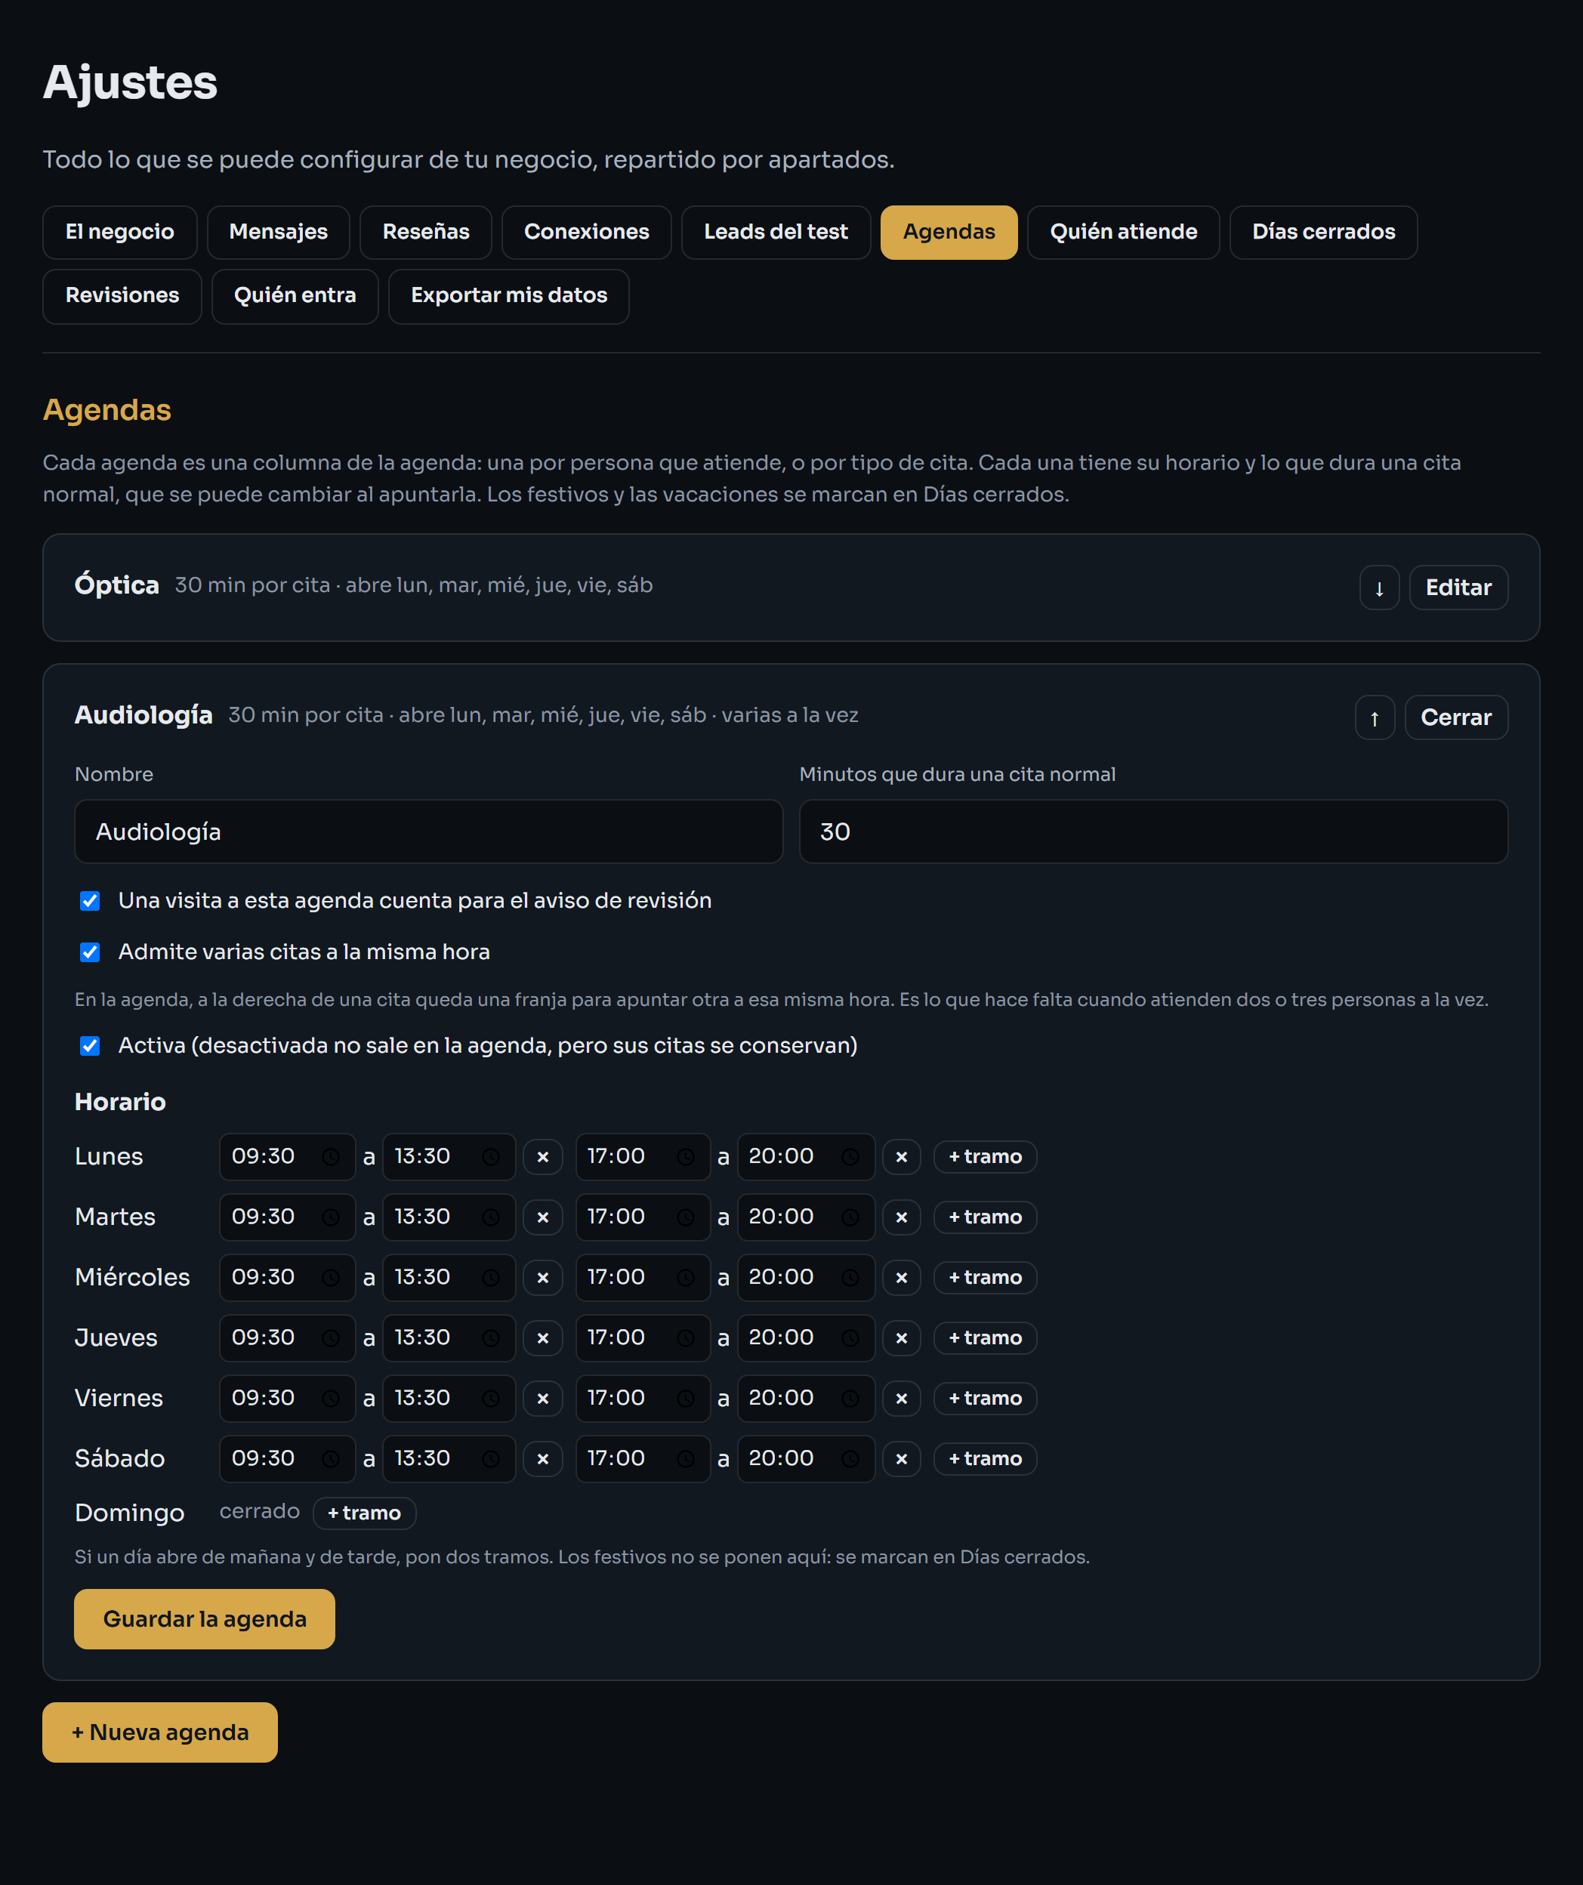Edit Martes afternoon start time 17:00

(642, 1217)
